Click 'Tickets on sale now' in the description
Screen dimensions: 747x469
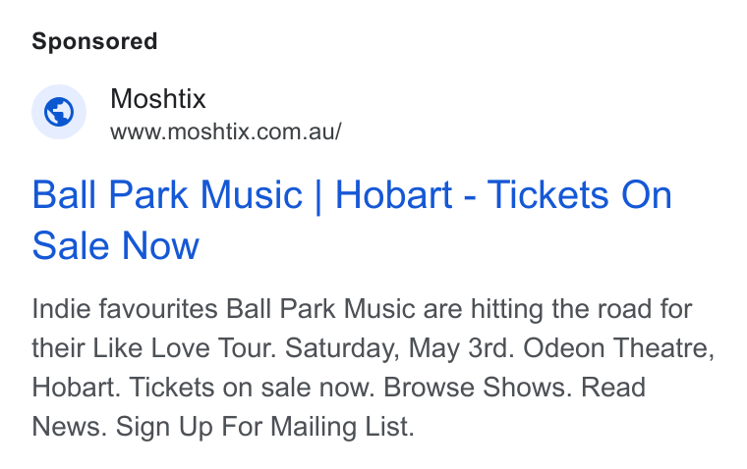point(252,387)
